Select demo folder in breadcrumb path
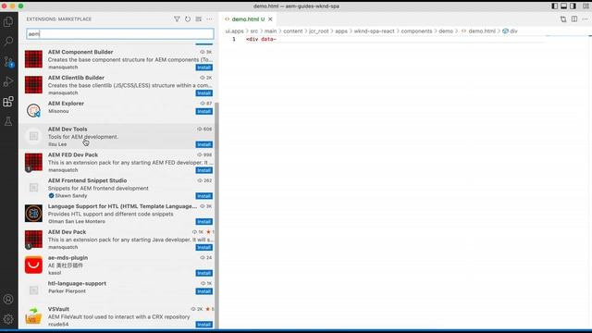This screenshot has width=592, height=333. click(446, 31)
